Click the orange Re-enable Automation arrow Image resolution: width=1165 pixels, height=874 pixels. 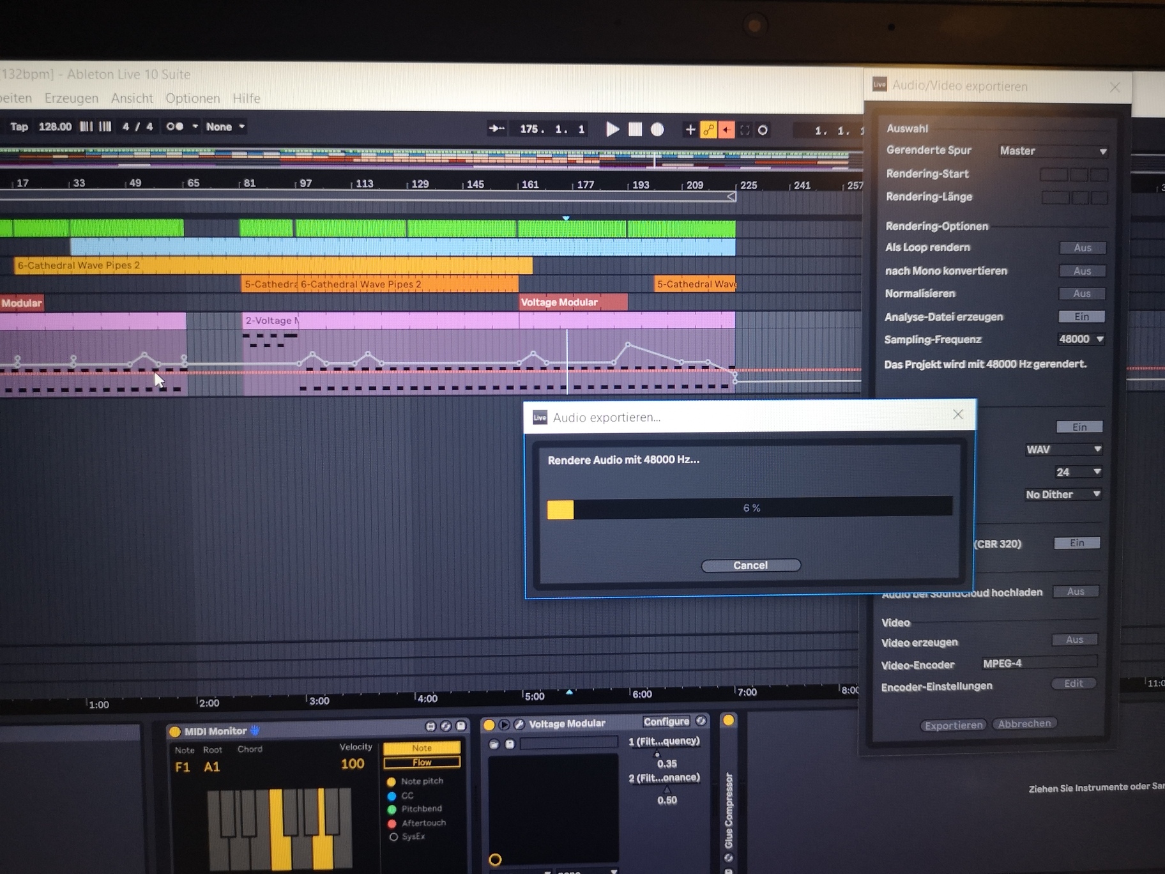(x=726, y=130)
